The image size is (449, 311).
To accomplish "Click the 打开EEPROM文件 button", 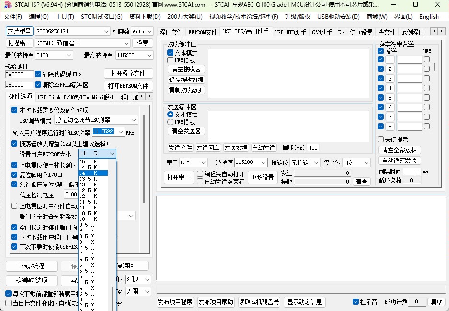I will [x=128, y=86].
